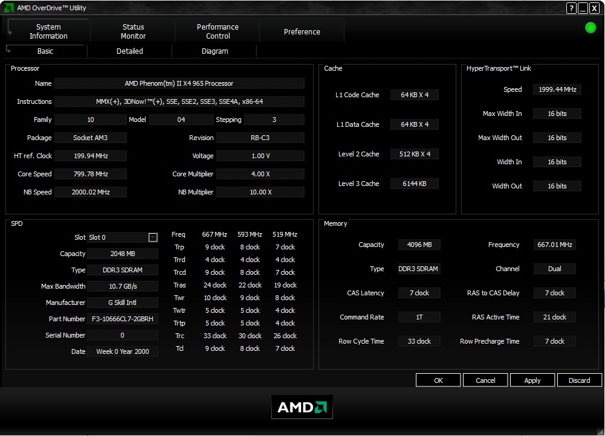
Task: Open the System Information tab
Action: [48, 31]
